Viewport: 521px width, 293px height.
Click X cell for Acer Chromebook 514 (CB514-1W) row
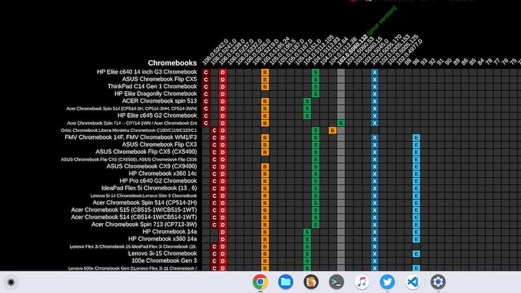(375, 217)
